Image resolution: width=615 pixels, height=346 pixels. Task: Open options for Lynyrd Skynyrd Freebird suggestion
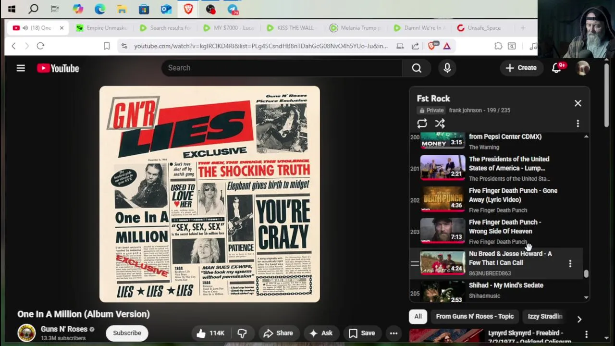[586, 334]
